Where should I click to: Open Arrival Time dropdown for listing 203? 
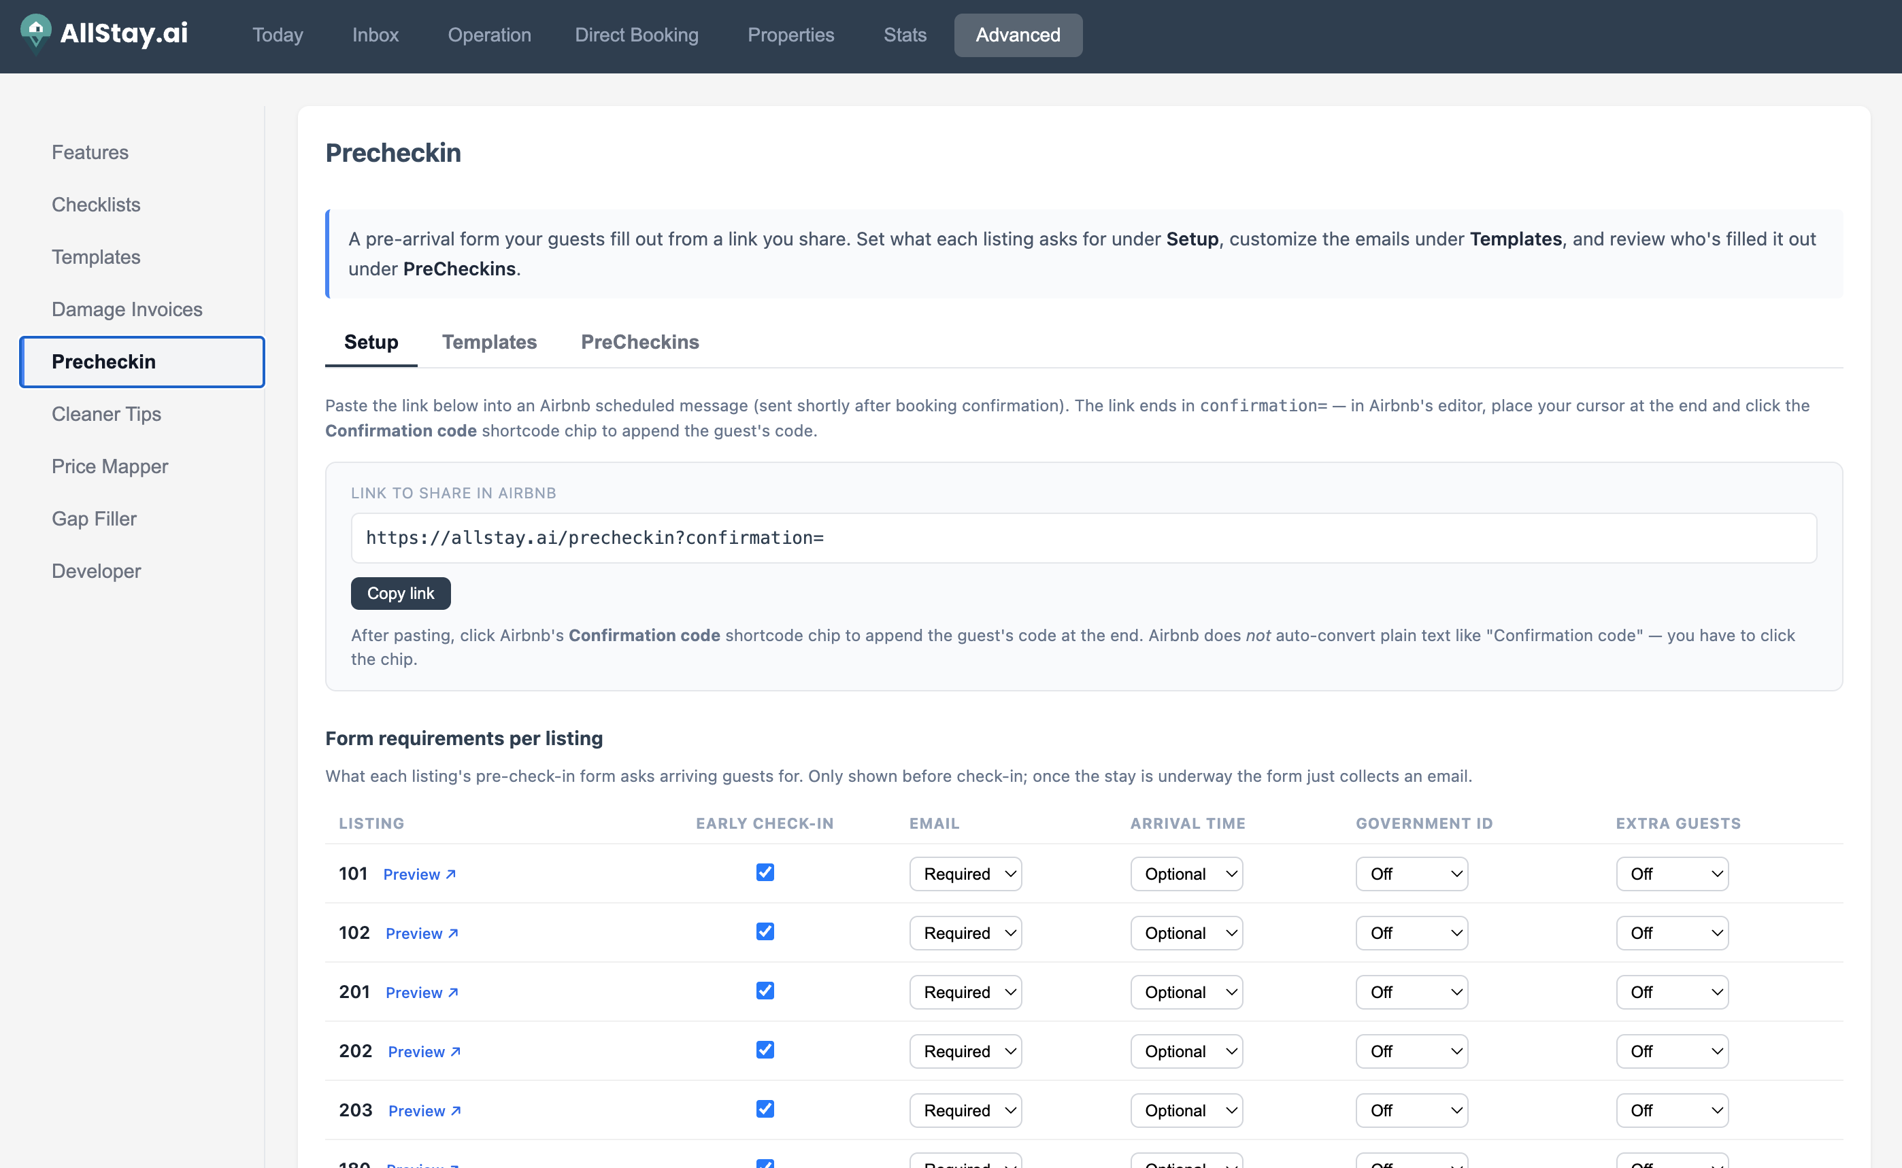[x=1186, y=1110]
